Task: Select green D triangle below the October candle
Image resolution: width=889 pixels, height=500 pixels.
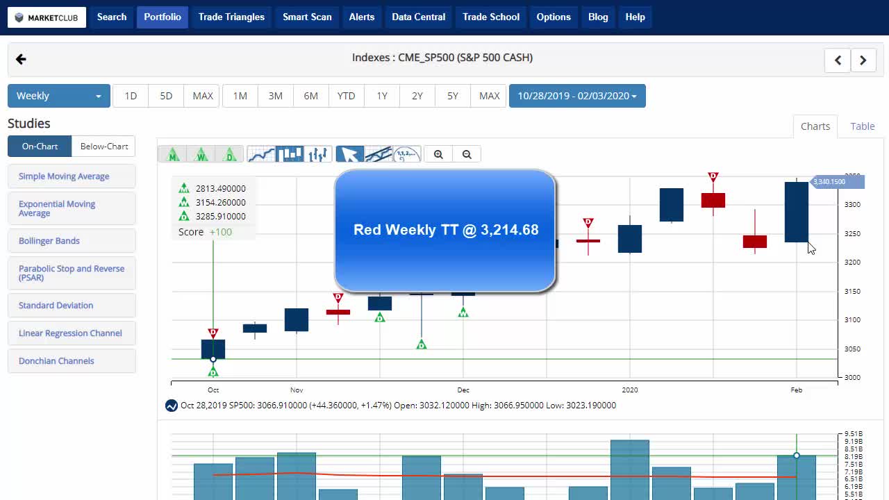Action: coord(213,372)
